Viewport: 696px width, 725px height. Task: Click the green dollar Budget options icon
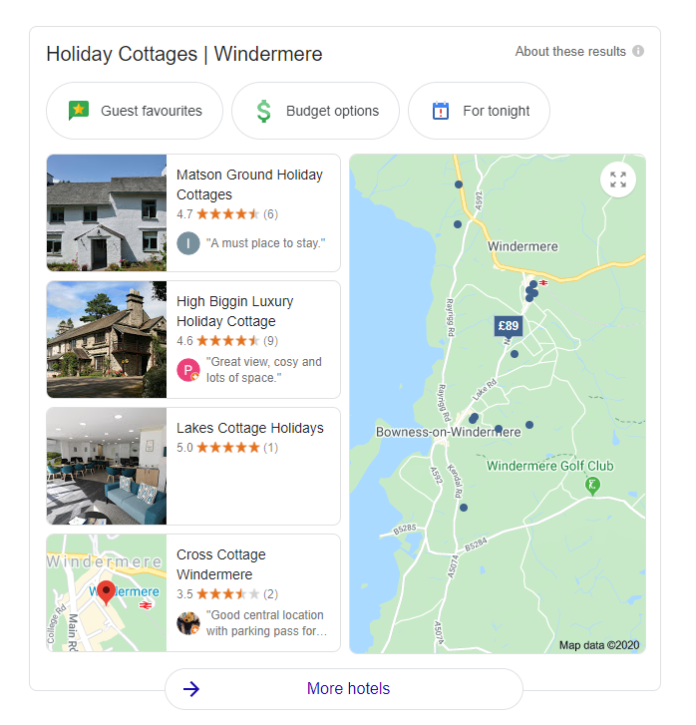click(263, 111)
